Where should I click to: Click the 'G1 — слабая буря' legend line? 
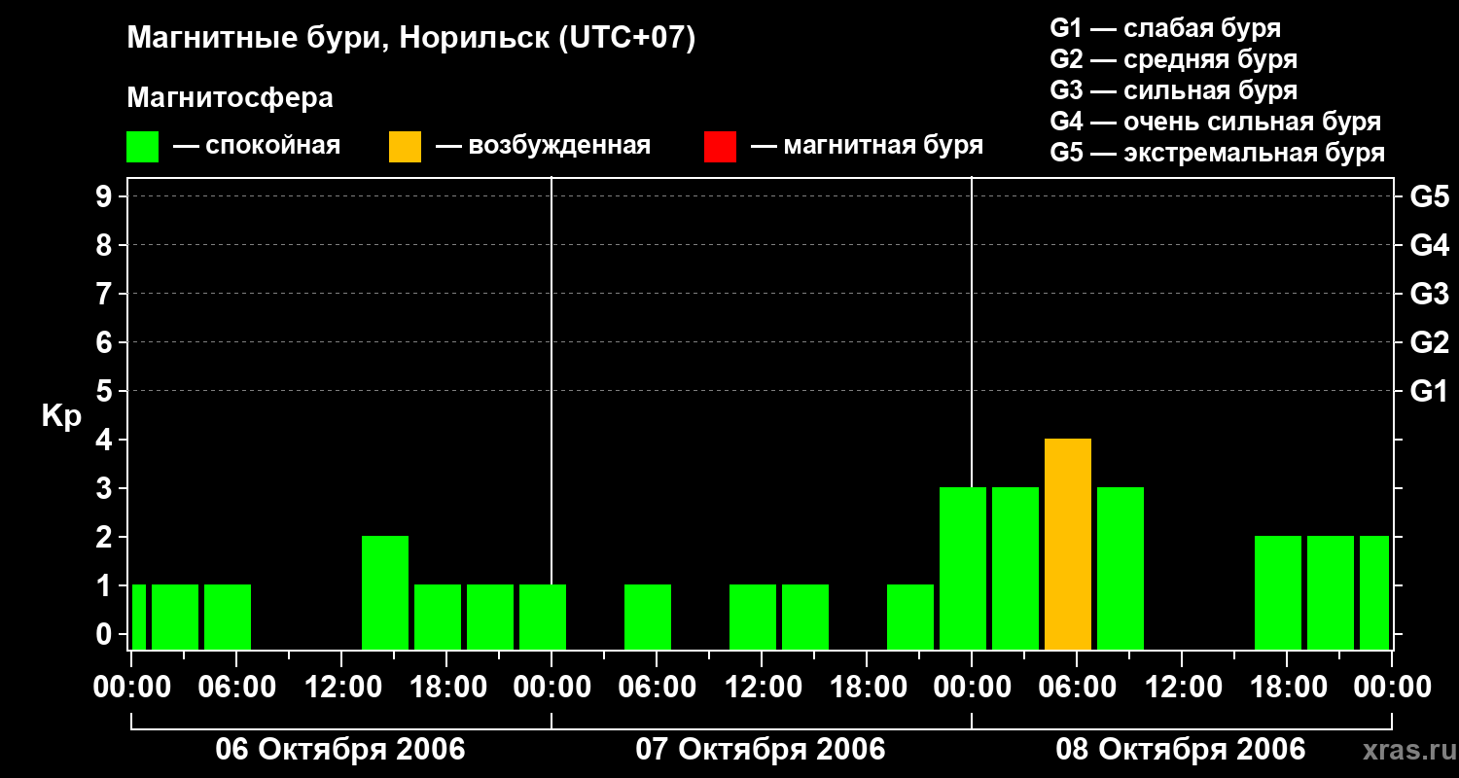pyautogui.click(x=1165, y=28)
